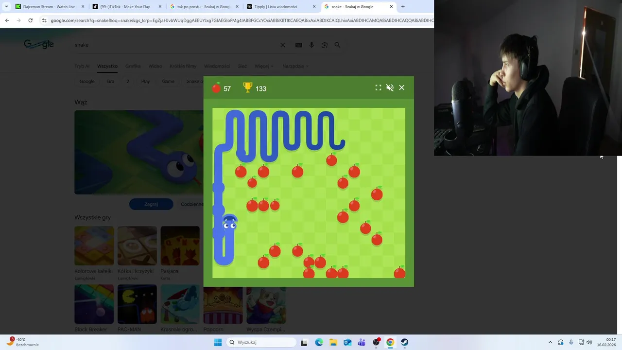Select the 'Play' filter chip
Screen dimensions: 622x350
click(x=145, y=81)
